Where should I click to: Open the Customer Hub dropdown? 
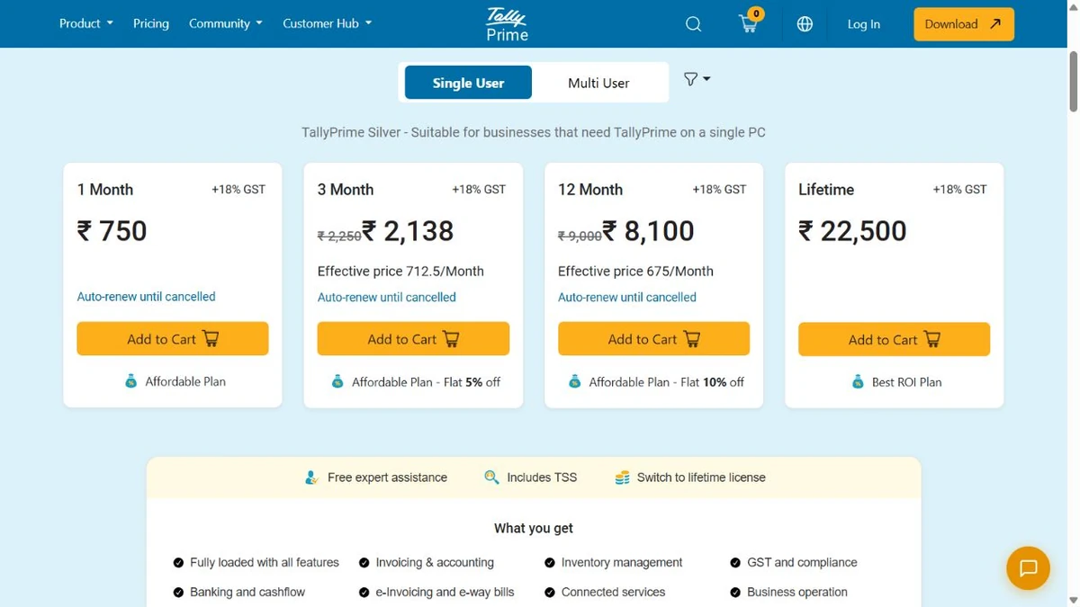point(328,23)
